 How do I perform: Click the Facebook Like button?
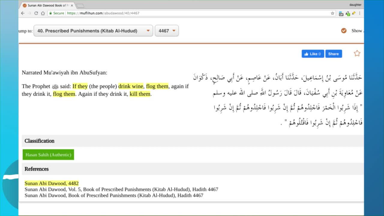313,54
